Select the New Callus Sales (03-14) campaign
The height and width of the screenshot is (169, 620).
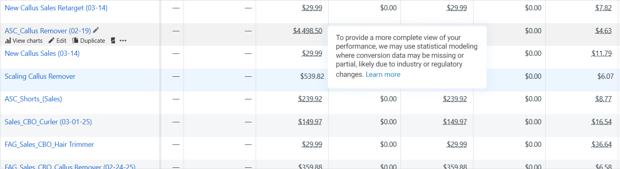coord(42,53)
